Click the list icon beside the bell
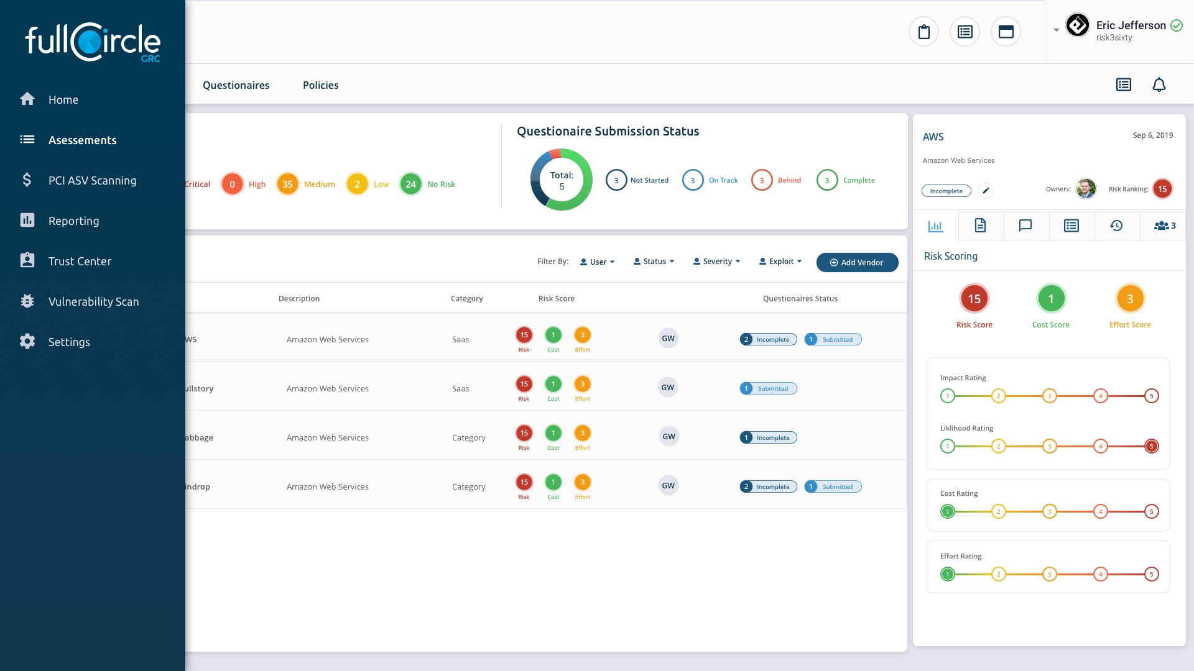1194x671 pixels. (x=1123, y=84)
